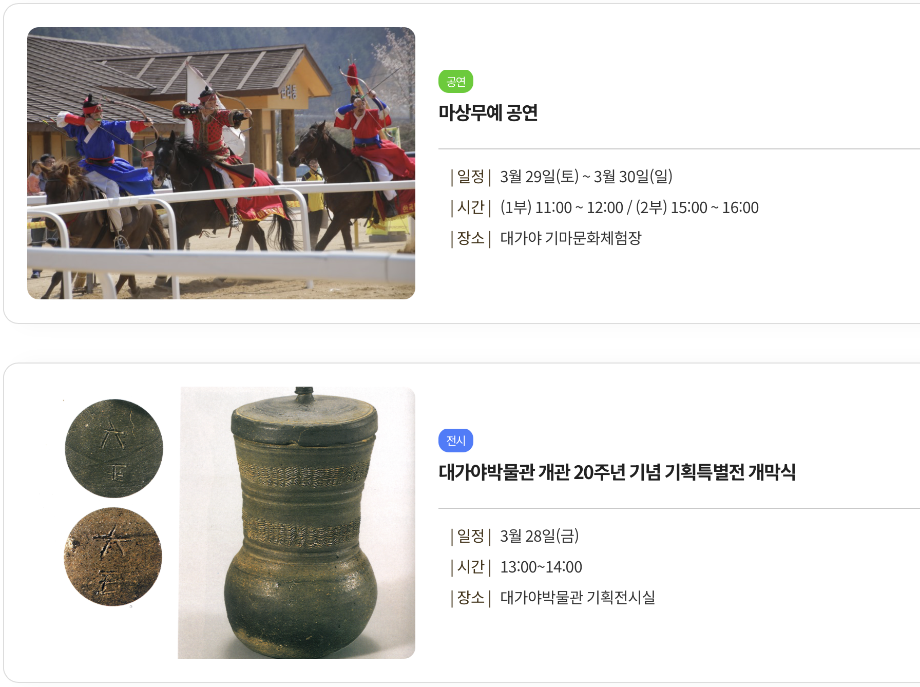Click the venue 대가야박물관 기획전시실
The width and height of the screenshot is (920, 687).
[x=578, y=598]
